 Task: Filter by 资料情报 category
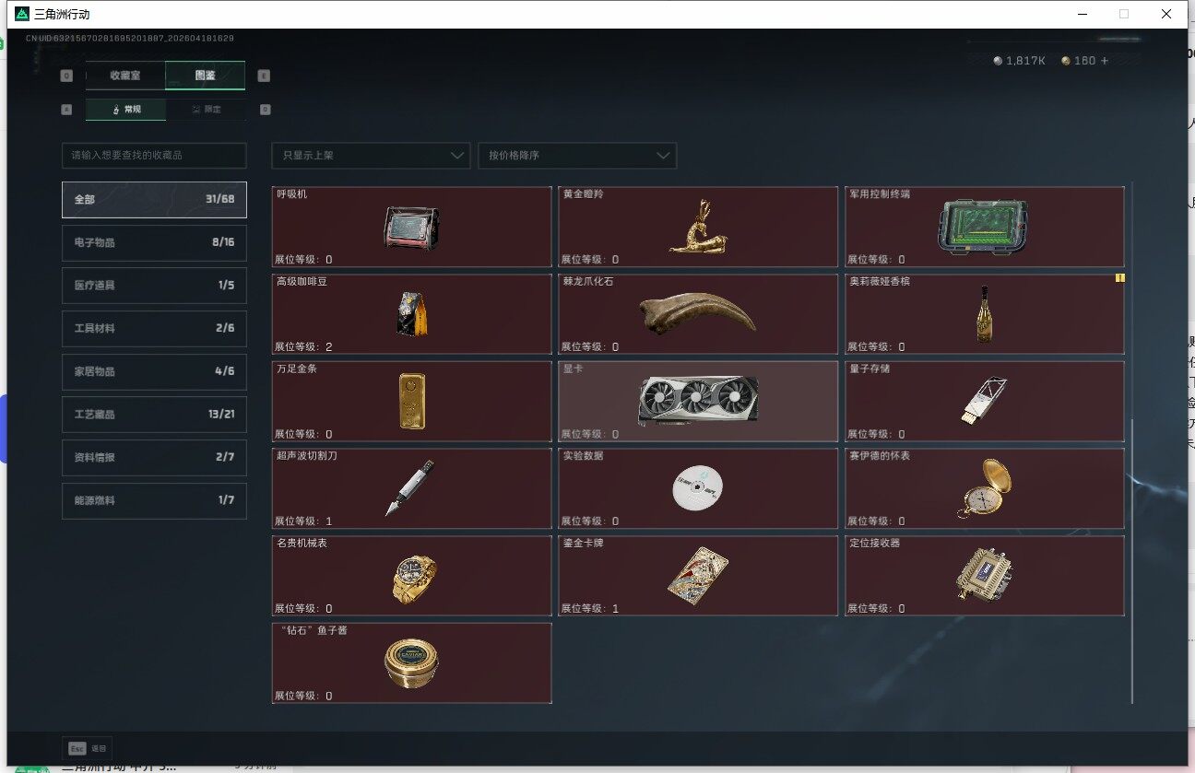click(x=154, y=457)
